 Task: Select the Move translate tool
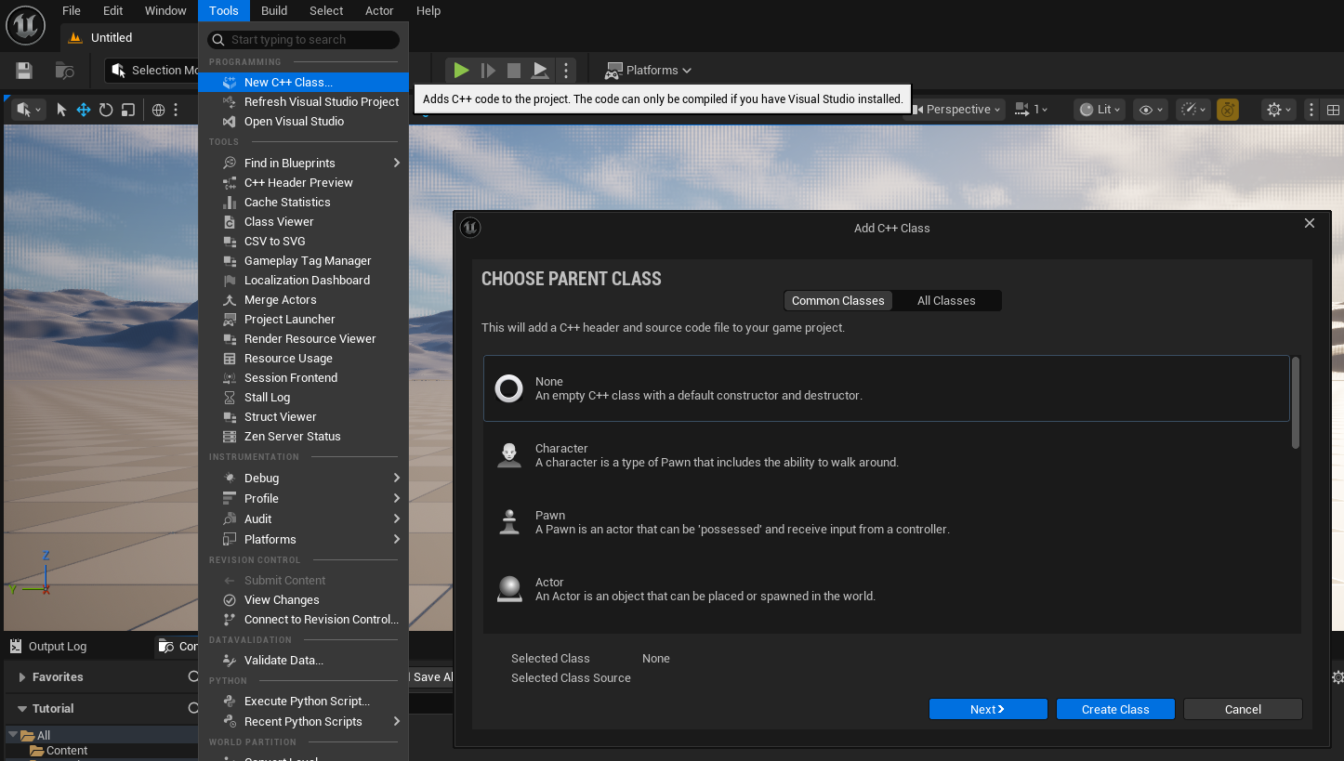coord(84,110)
